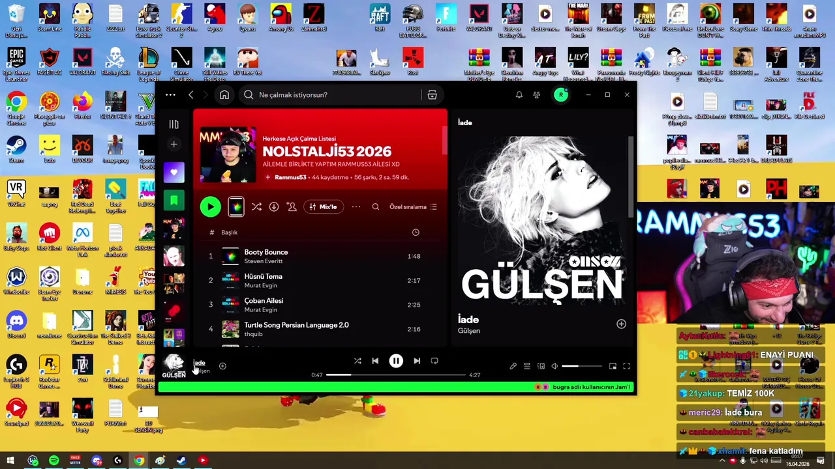Select the track Booty Bounce
Viewport: 835px width, 469px height.
tap(266, 252)
